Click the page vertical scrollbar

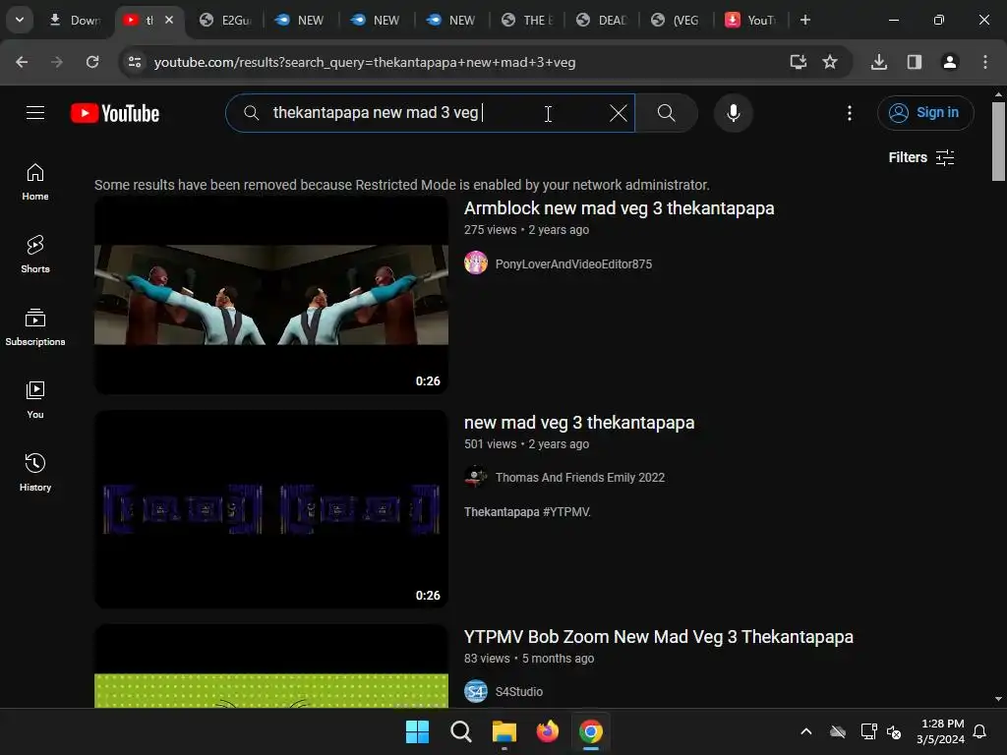coord(998,142)
